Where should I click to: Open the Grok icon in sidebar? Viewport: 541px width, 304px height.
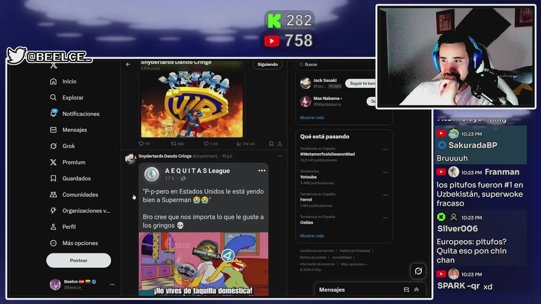click(x=53, y=146)
